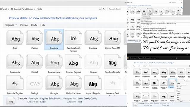Open the Organize dropdown in the large window
Viewport: 190px width, 107px height.
(11, 25)
